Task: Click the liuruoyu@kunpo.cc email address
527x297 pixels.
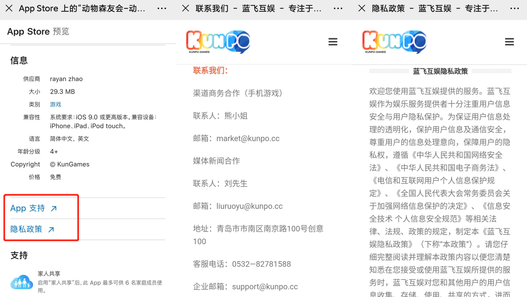Action: (249, 206)
